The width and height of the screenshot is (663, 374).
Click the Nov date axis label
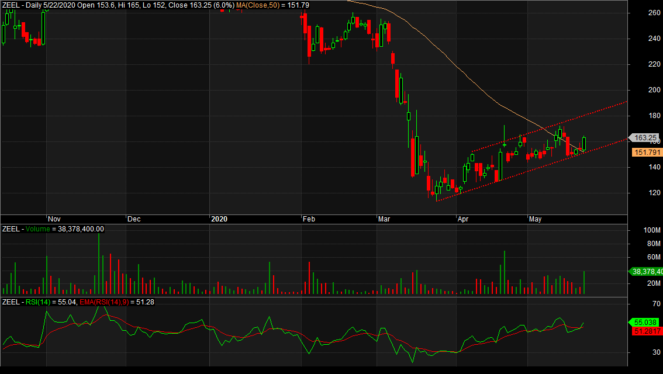click(54, 219)
